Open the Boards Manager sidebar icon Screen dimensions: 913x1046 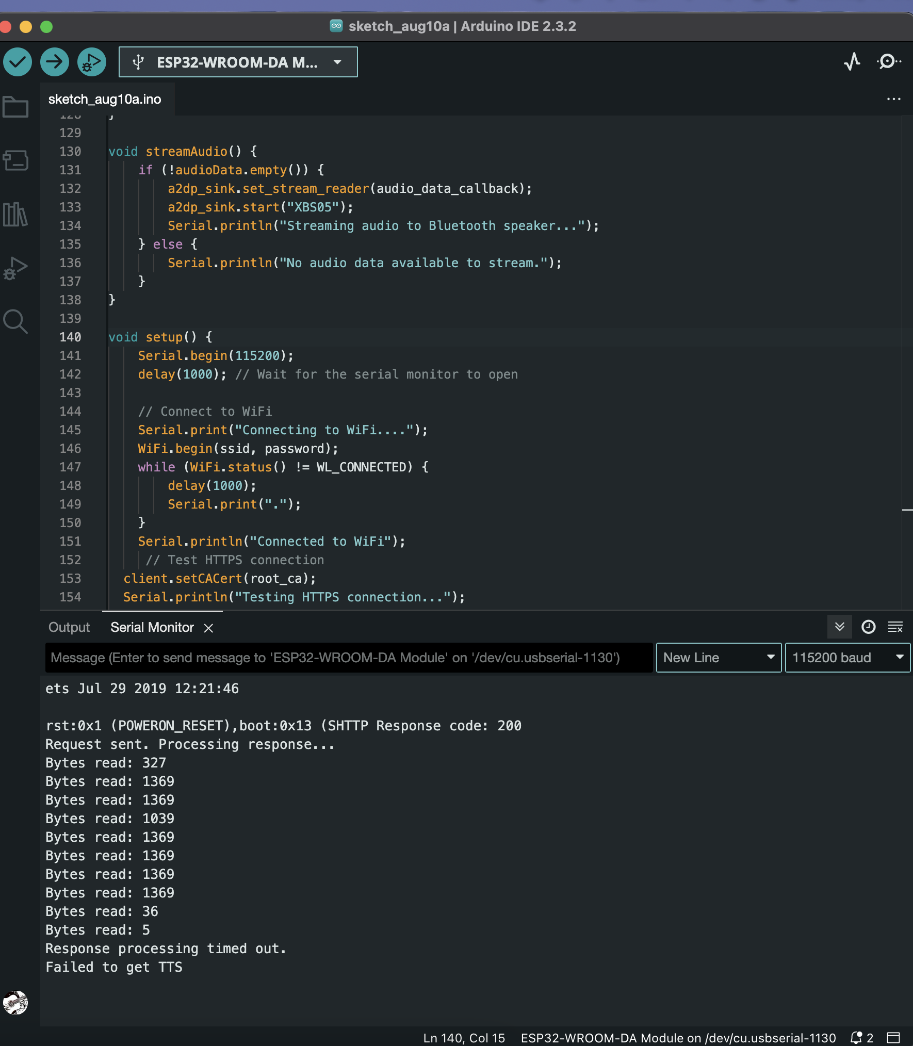tap(15, 160)
